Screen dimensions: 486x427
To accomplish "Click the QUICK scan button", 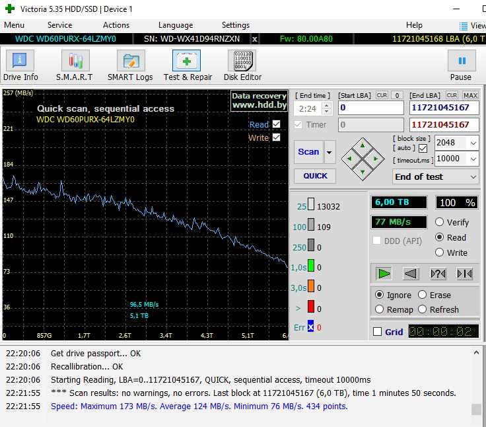I will coord(315,176).
